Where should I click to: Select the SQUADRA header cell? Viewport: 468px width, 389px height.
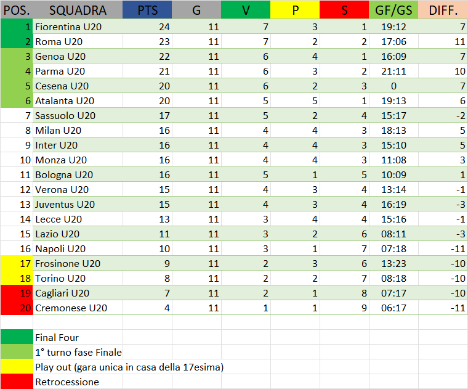[78, 10]
